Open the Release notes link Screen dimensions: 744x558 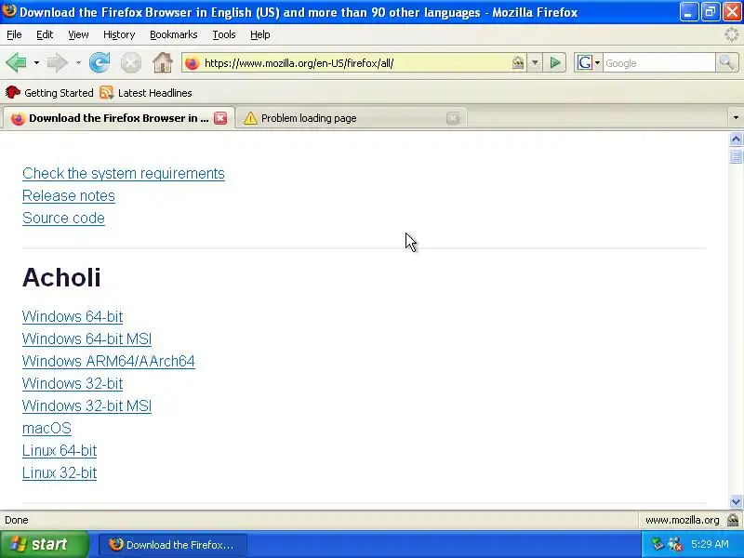[69, 196]
